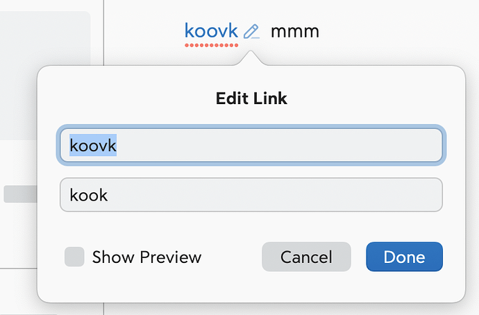
Task: Focus the link name field containing koovk
Action: coord(251,146)
